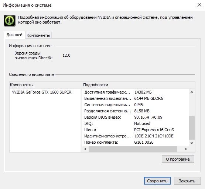The width and height of the screenshot is (205, 189).
Task: Click the Сохранить button
Action: pyautogui.click(x=157, y=181)
